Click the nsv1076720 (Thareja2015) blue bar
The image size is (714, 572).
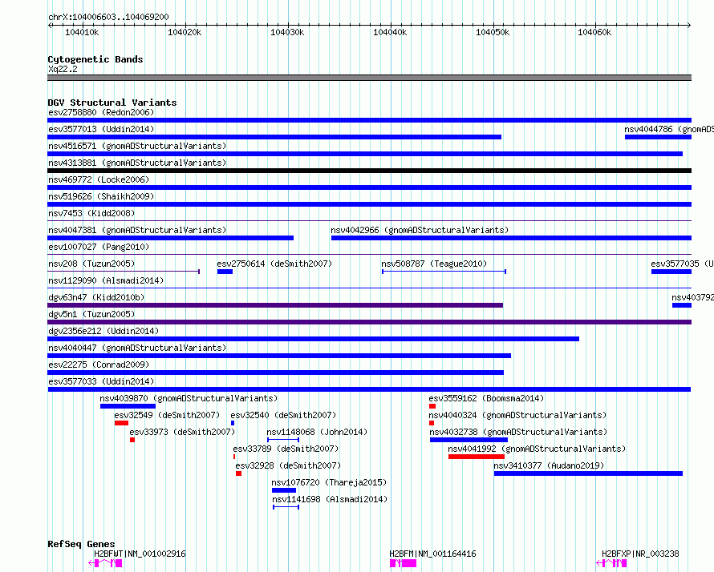tap(284, 490)
